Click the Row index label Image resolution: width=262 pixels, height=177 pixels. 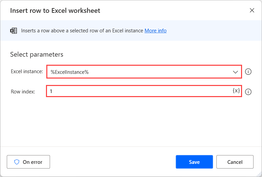point(23,92)
